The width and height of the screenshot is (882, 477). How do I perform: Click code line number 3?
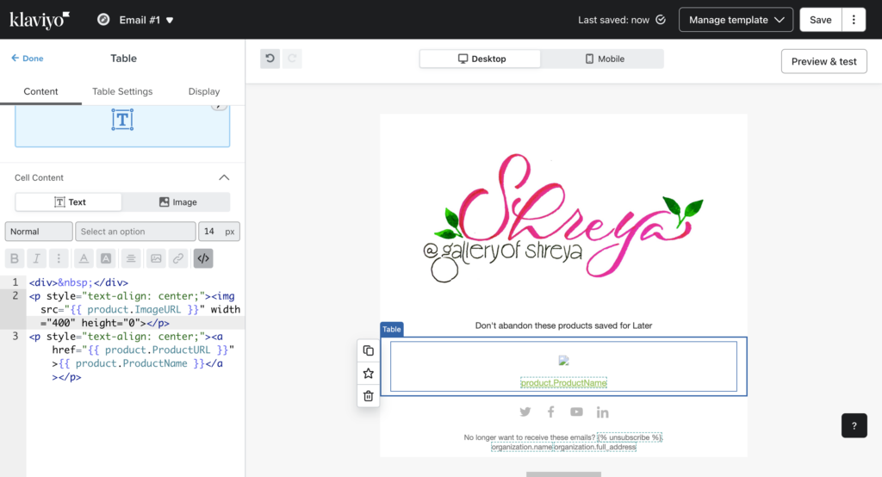pyautogui.click(x=16, y=337)
